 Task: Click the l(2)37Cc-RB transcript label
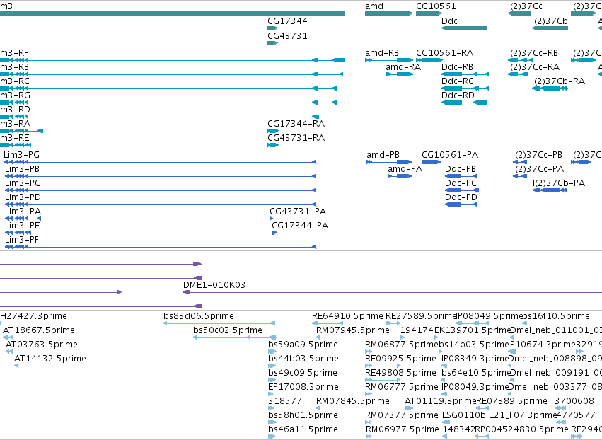[533, 52]
